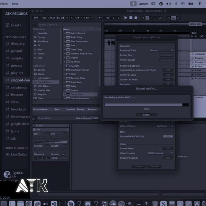Click the rendering progress bar

tap(147, 105)
